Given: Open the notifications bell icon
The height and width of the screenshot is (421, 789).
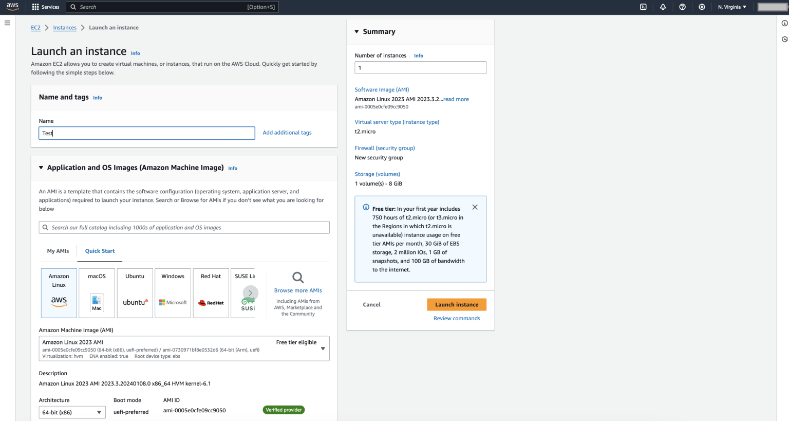Looking at the screenshot, I should [x=663, y=7].
